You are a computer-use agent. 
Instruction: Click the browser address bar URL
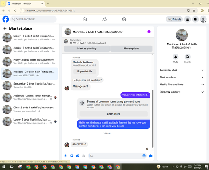(x=50, y=10)
